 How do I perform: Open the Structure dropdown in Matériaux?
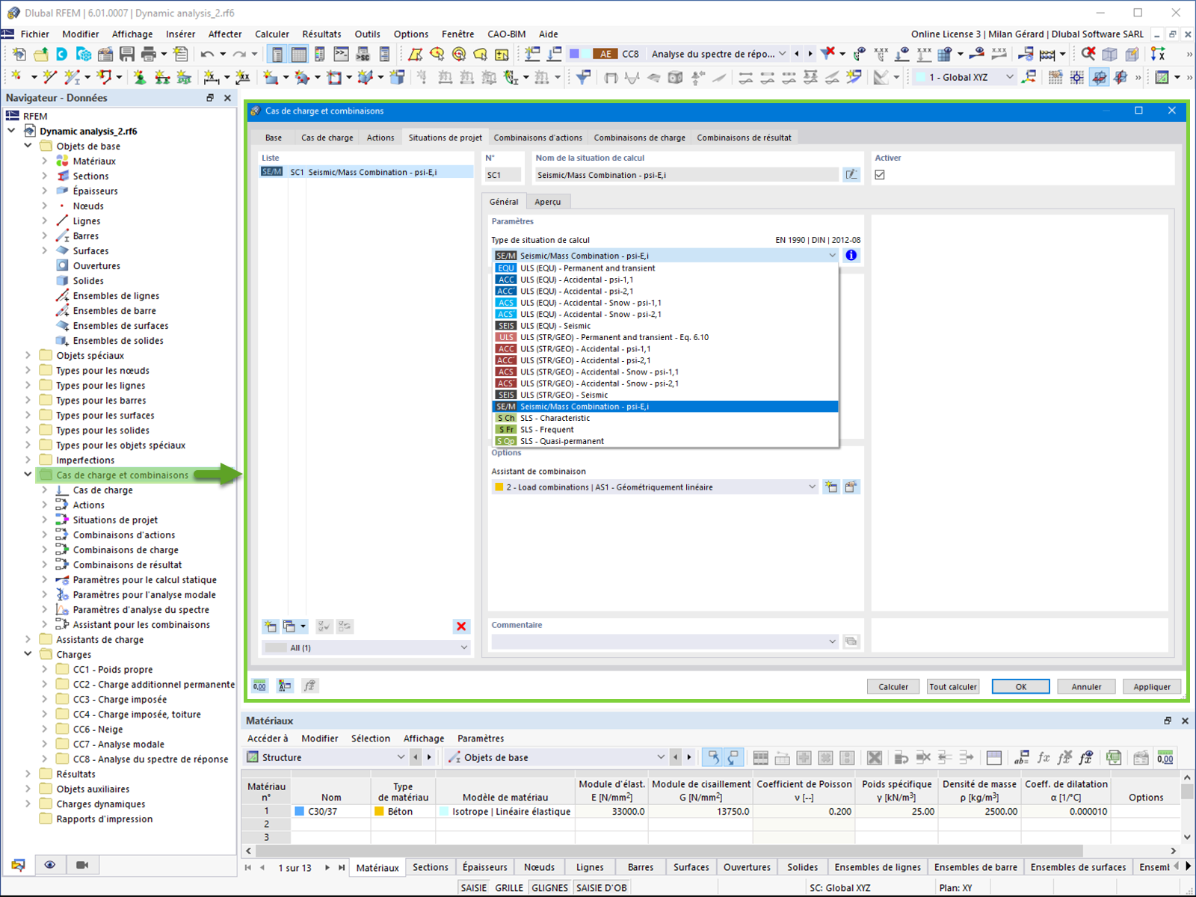click(x=401, y=757)
